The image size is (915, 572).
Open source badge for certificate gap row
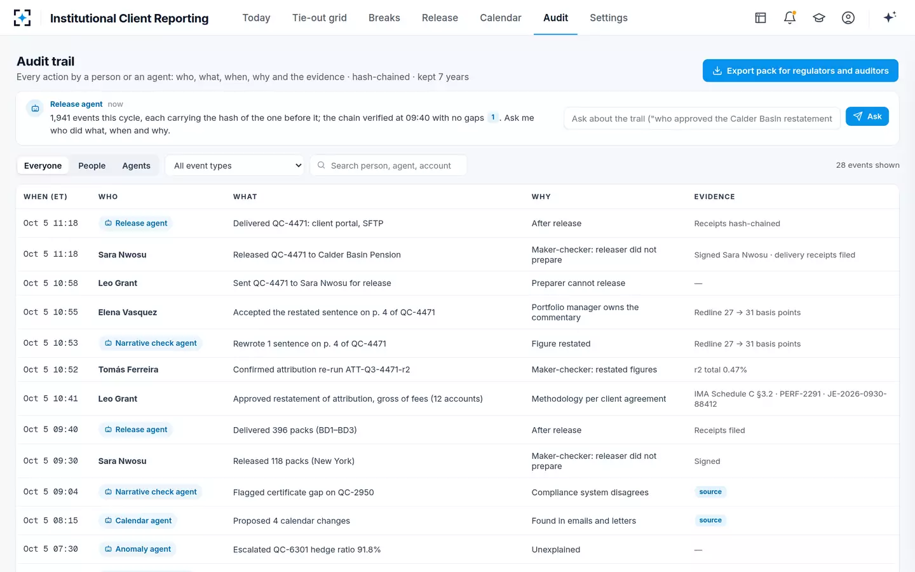click(x=710, y=492)
